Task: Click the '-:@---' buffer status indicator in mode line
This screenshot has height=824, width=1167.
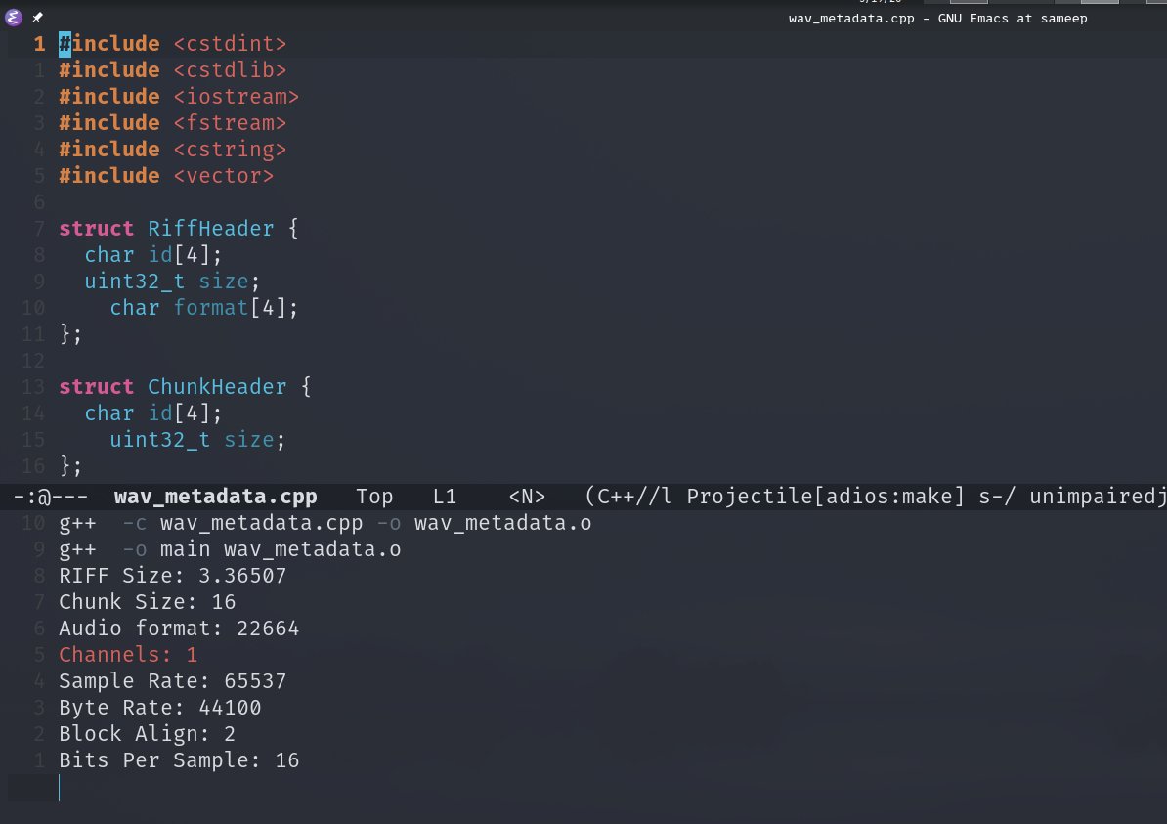Action: 51,497
